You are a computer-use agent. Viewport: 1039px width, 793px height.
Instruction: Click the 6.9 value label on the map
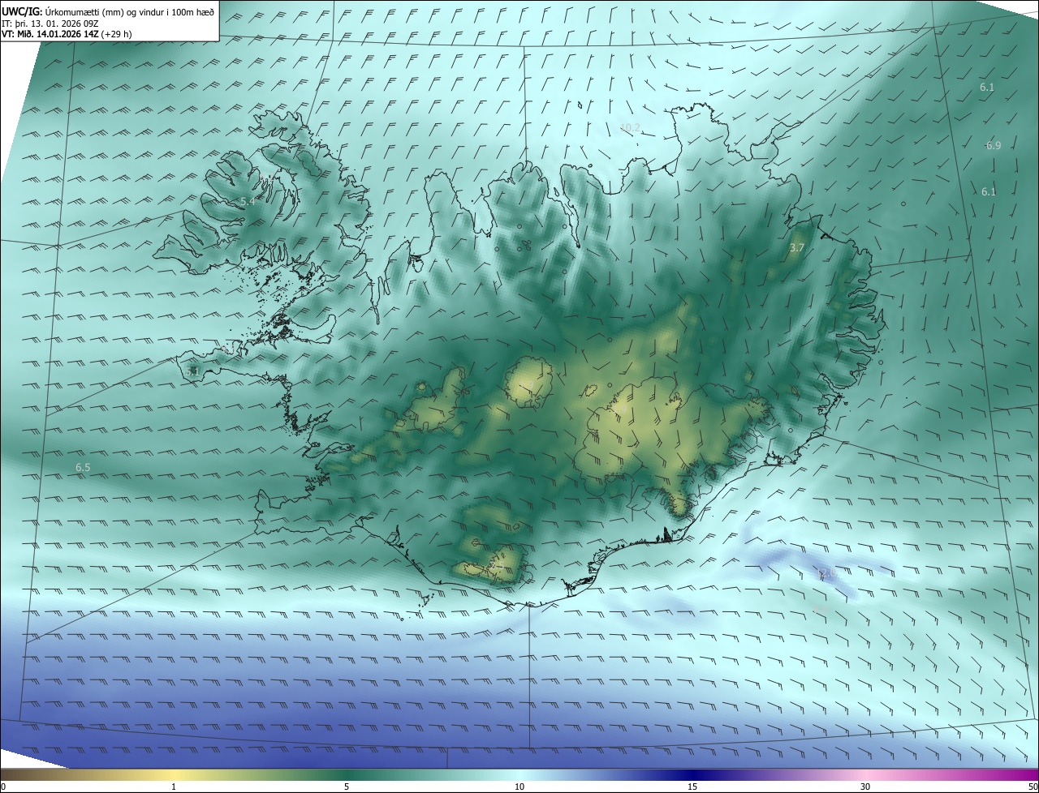[994, 145]
